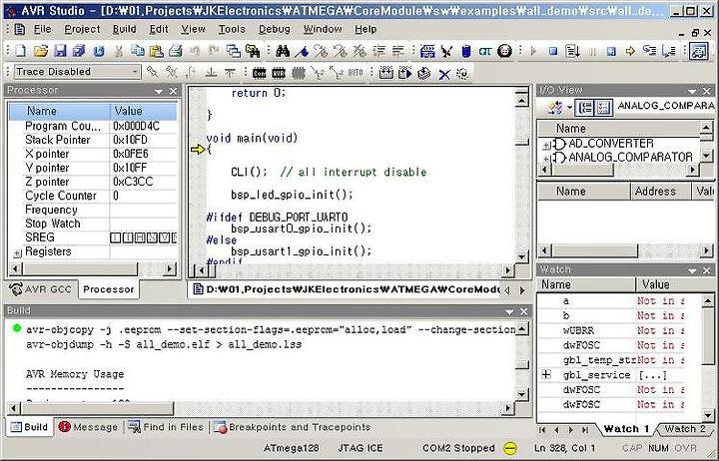Toggle the SREG H flag box
The width and height of the screenshot is (719, 461).
[x=140, y=237]
